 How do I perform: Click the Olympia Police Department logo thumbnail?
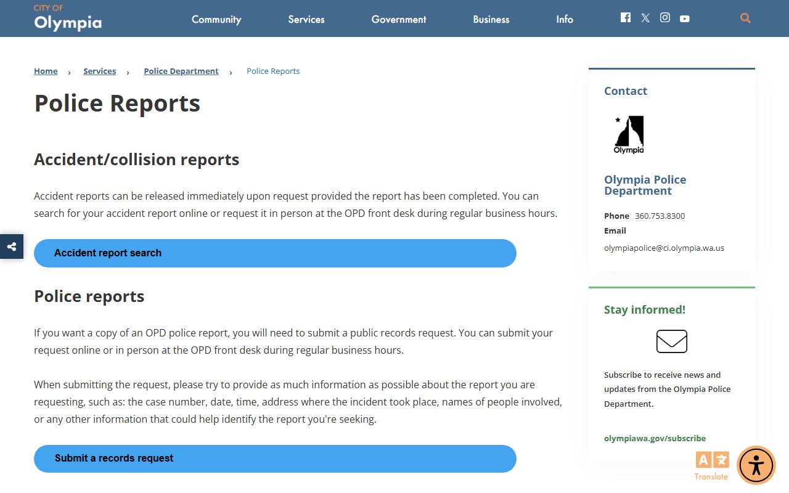[629, 134]
